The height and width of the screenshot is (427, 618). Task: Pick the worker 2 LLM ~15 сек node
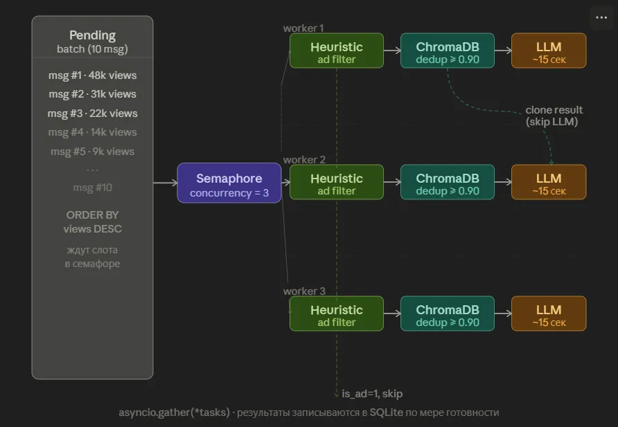tap(549, 182)
